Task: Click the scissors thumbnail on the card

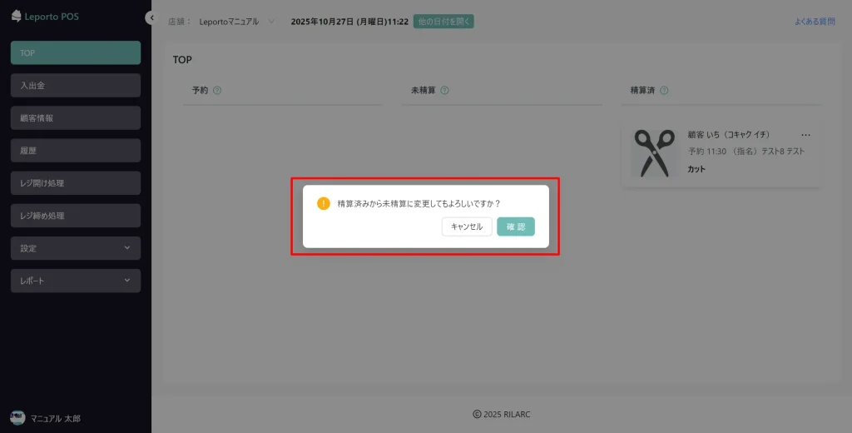Action: click(x=655, y=152)
